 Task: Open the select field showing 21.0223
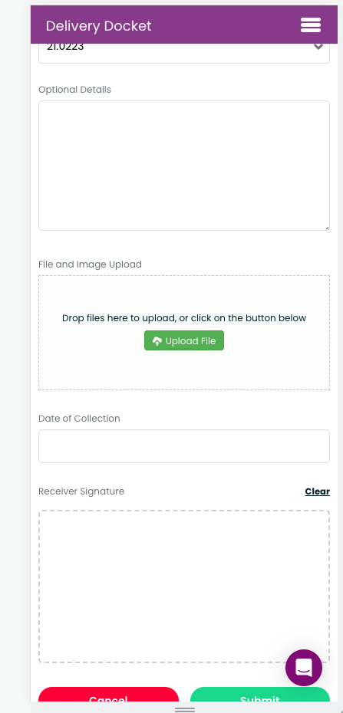click(x=184, y=53)
